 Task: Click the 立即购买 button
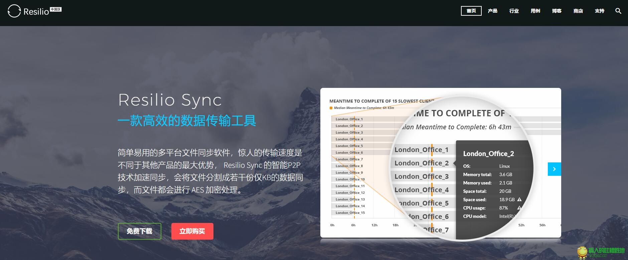pyautogui.click(x=192, y=231)
